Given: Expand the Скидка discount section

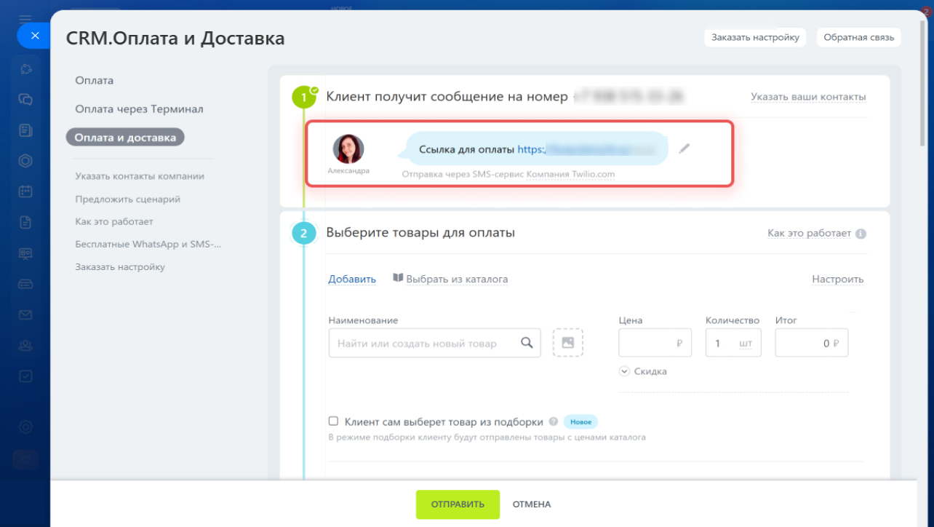Looking at the screenshot, I should tap(624, 371).
